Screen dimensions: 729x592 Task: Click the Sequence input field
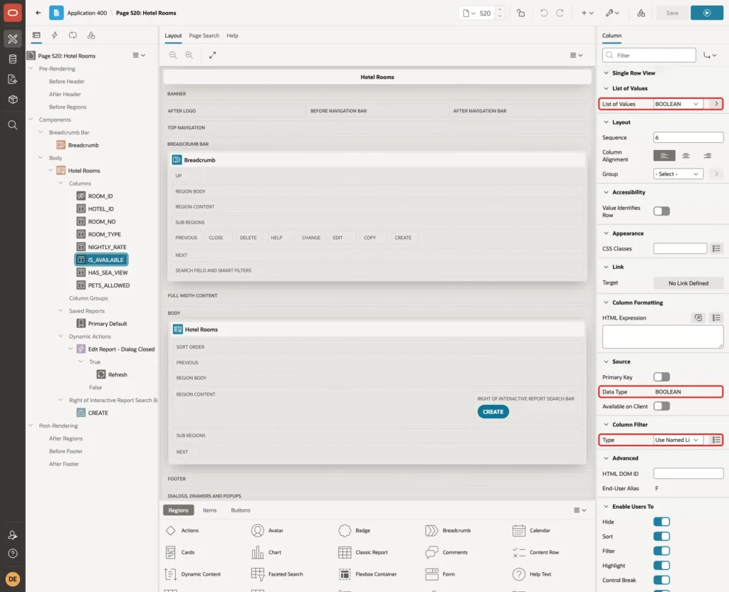[688, 137]
